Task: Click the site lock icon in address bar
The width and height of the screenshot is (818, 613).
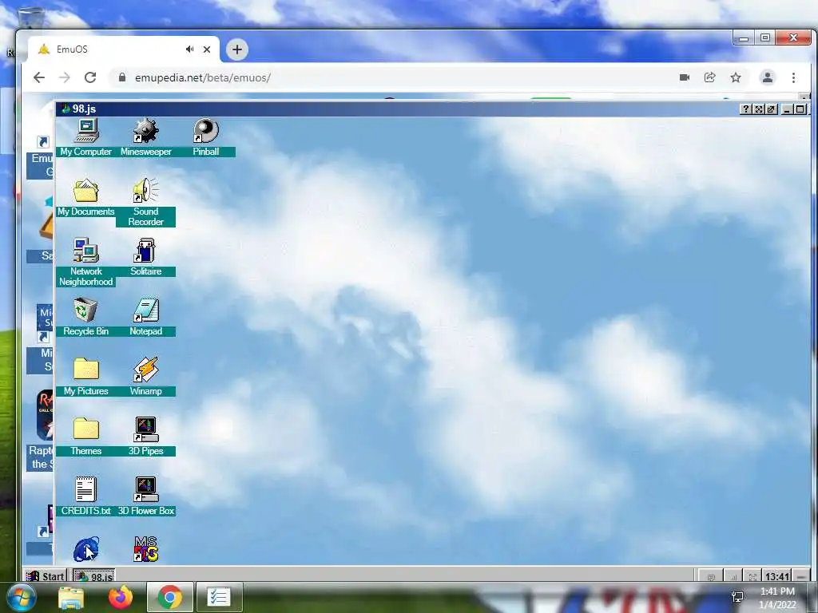Action: [122, 77]
